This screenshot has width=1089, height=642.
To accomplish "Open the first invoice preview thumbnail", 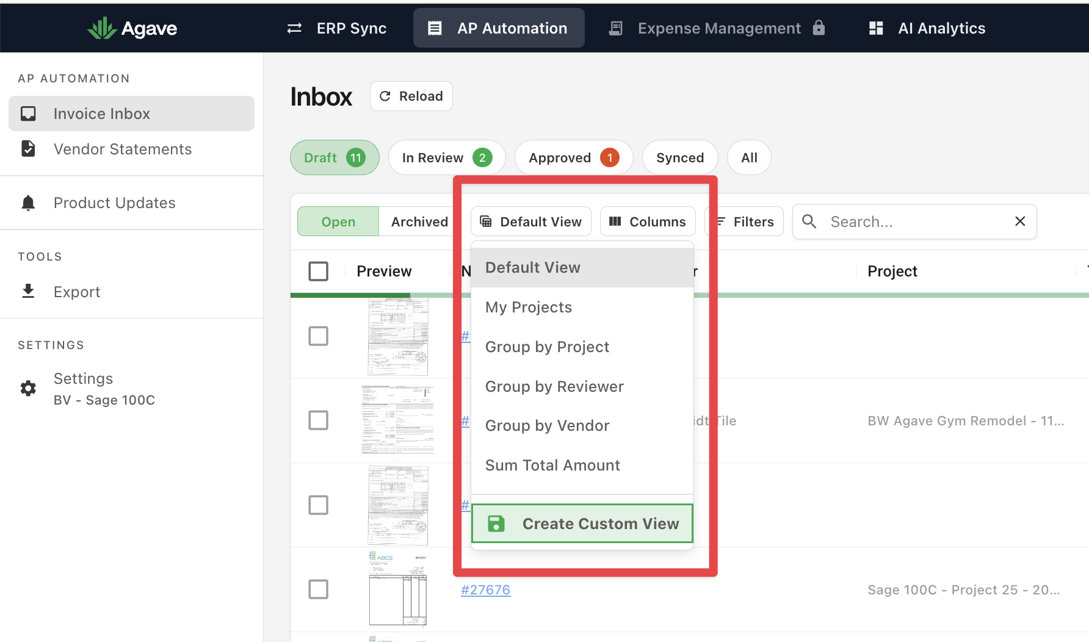I will 398,336.
